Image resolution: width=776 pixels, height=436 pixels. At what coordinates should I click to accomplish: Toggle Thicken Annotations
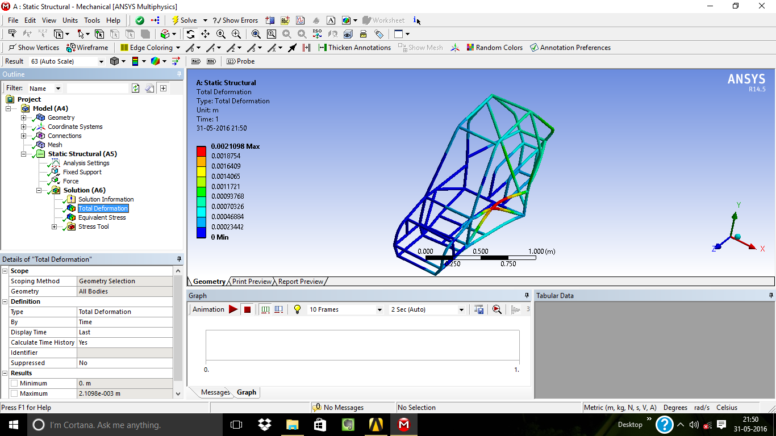click(x=354, y=48)
